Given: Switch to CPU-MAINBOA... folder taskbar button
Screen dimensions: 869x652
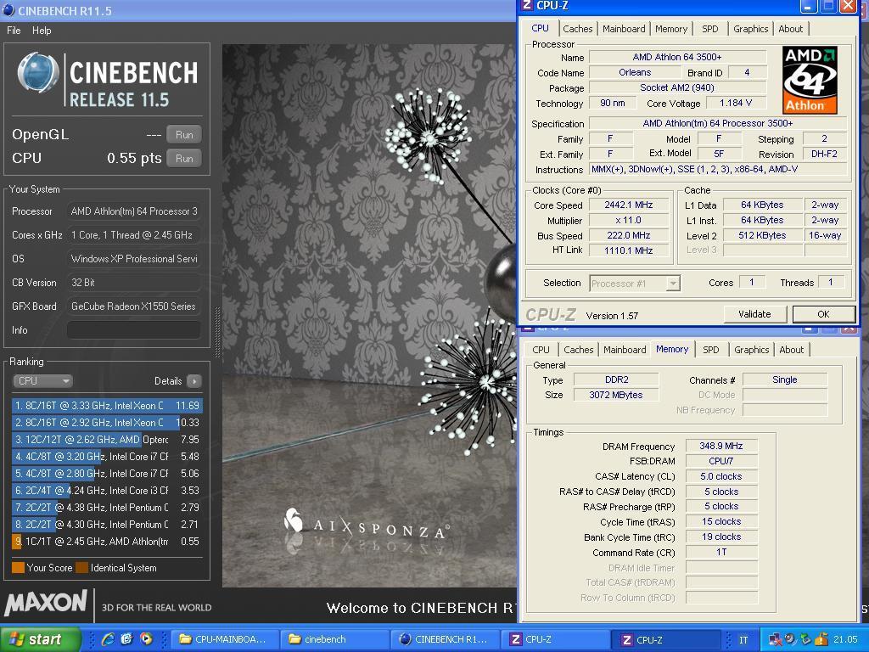Looking at the screenshot, I should coord(224,640).
